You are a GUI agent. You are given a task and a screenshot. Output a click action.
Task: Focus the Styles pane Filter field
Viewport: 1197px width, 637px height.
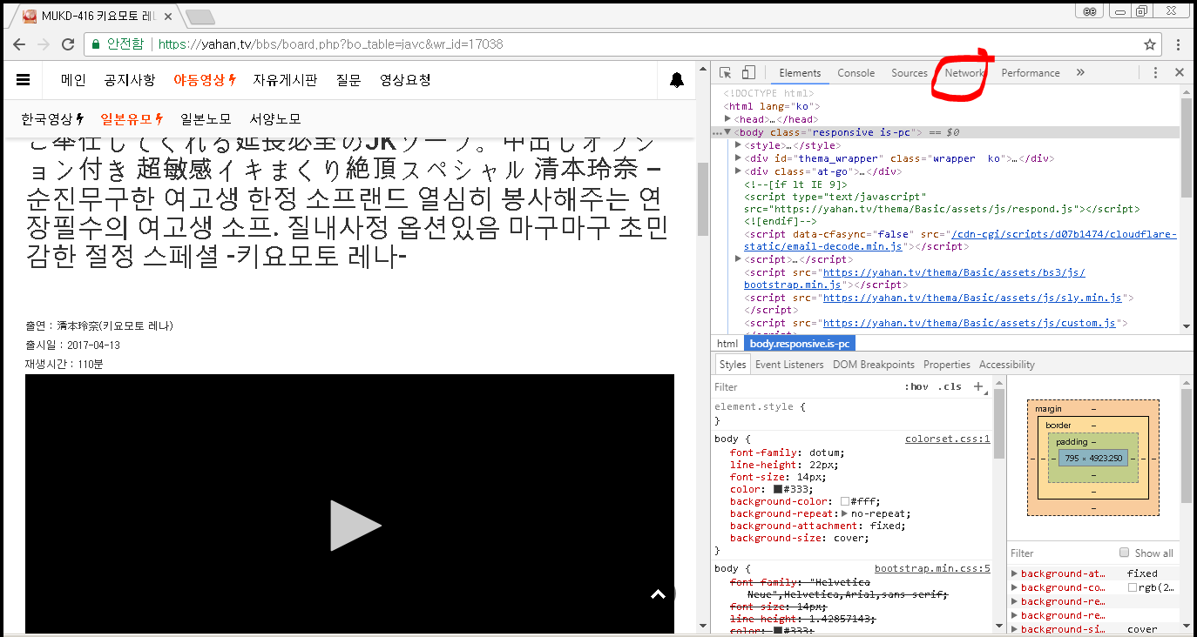click(x=806, y=386)
